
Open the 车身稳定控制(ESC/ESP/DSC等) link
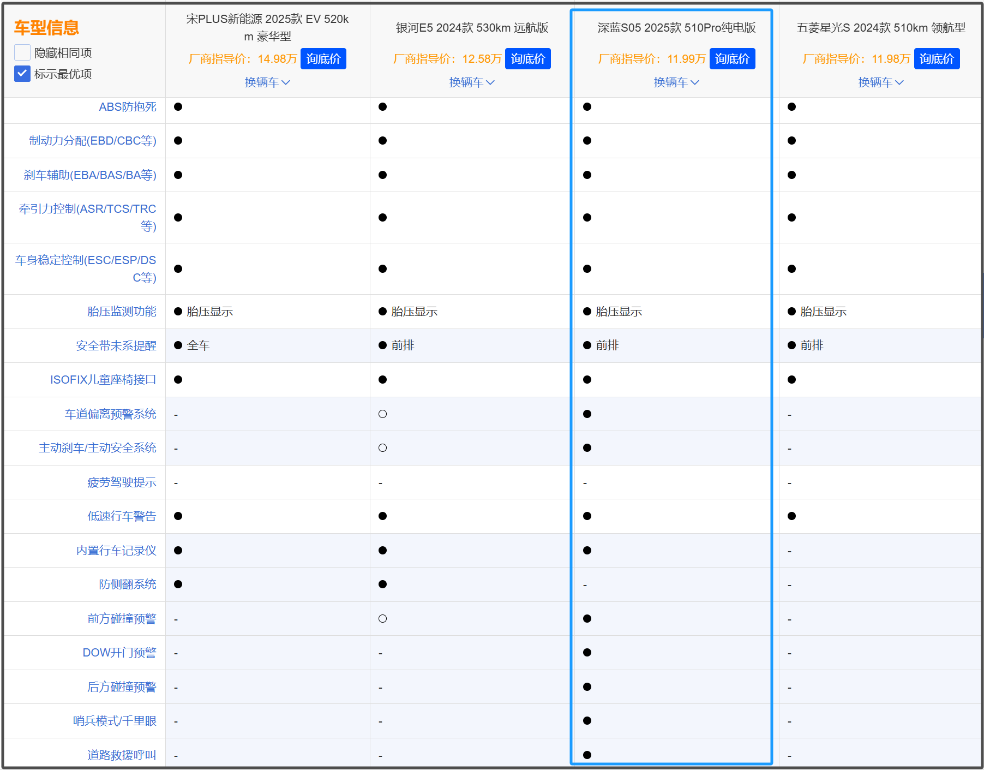tap(86, 268)
